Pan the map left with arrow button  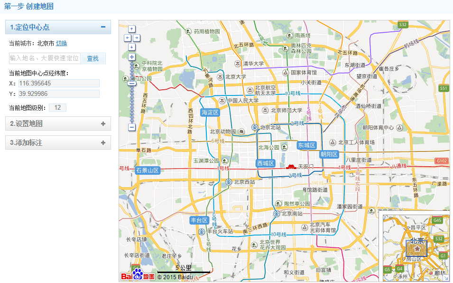pos(127,38)
